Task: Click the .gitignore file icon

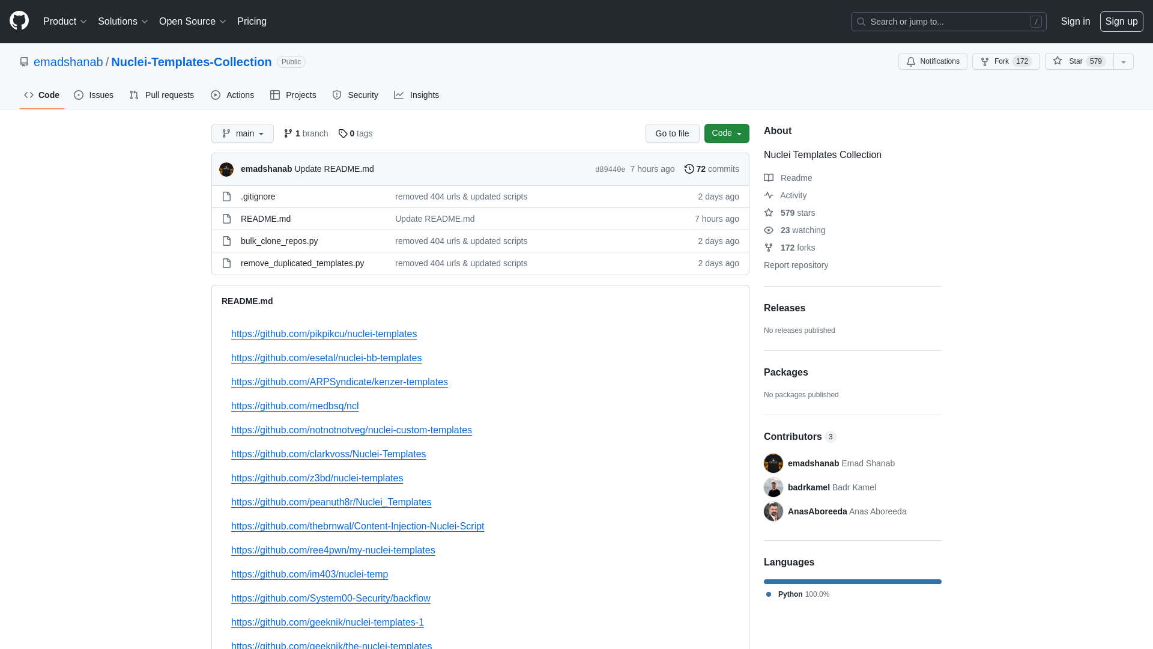Action: pyautogui.click(x=226, y=197)
